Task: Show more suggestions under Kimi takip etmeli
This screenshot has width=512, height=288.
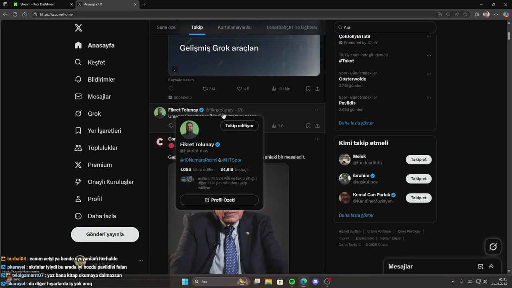Action: pos(356,215)
